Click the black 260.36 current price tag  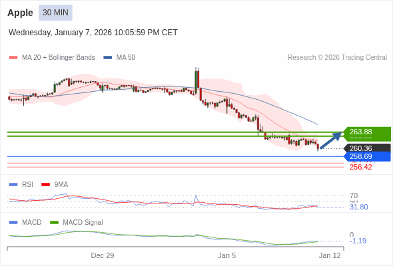click(x=367, y=148)
